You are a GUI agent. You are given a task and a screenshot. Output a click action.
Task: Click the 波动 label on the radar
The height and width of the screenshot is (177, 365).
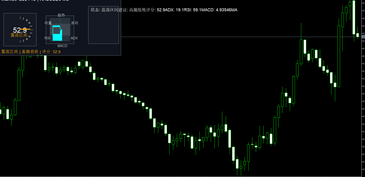(75, 23)
